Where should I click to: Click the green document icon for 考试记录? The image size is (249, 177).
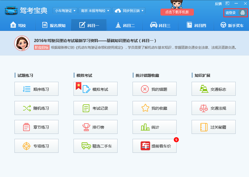[86, 108]
